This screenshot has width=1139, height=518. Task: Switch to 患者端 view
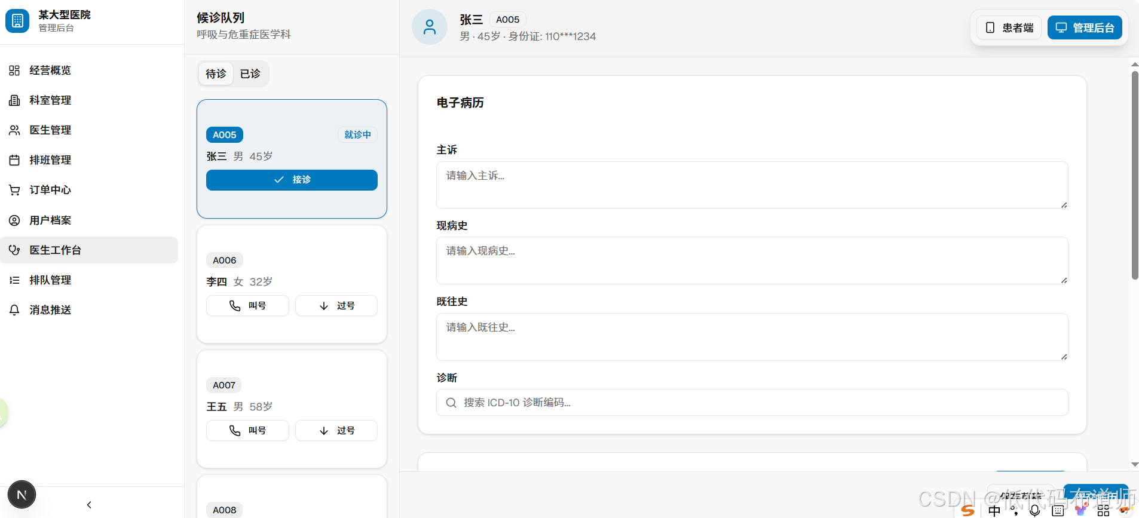point(1009,27)
